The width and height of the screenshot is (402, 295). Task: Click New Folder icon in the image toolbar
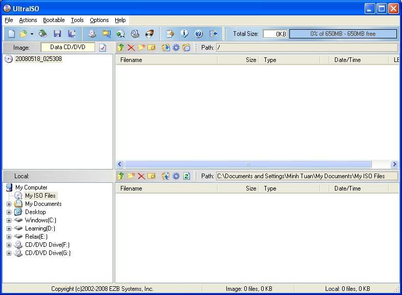(141, 48)
